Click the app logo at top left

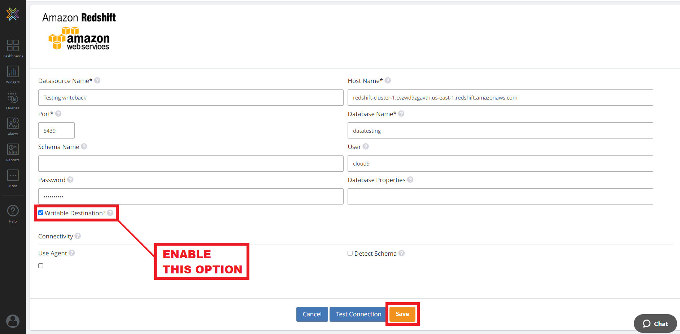13,14
